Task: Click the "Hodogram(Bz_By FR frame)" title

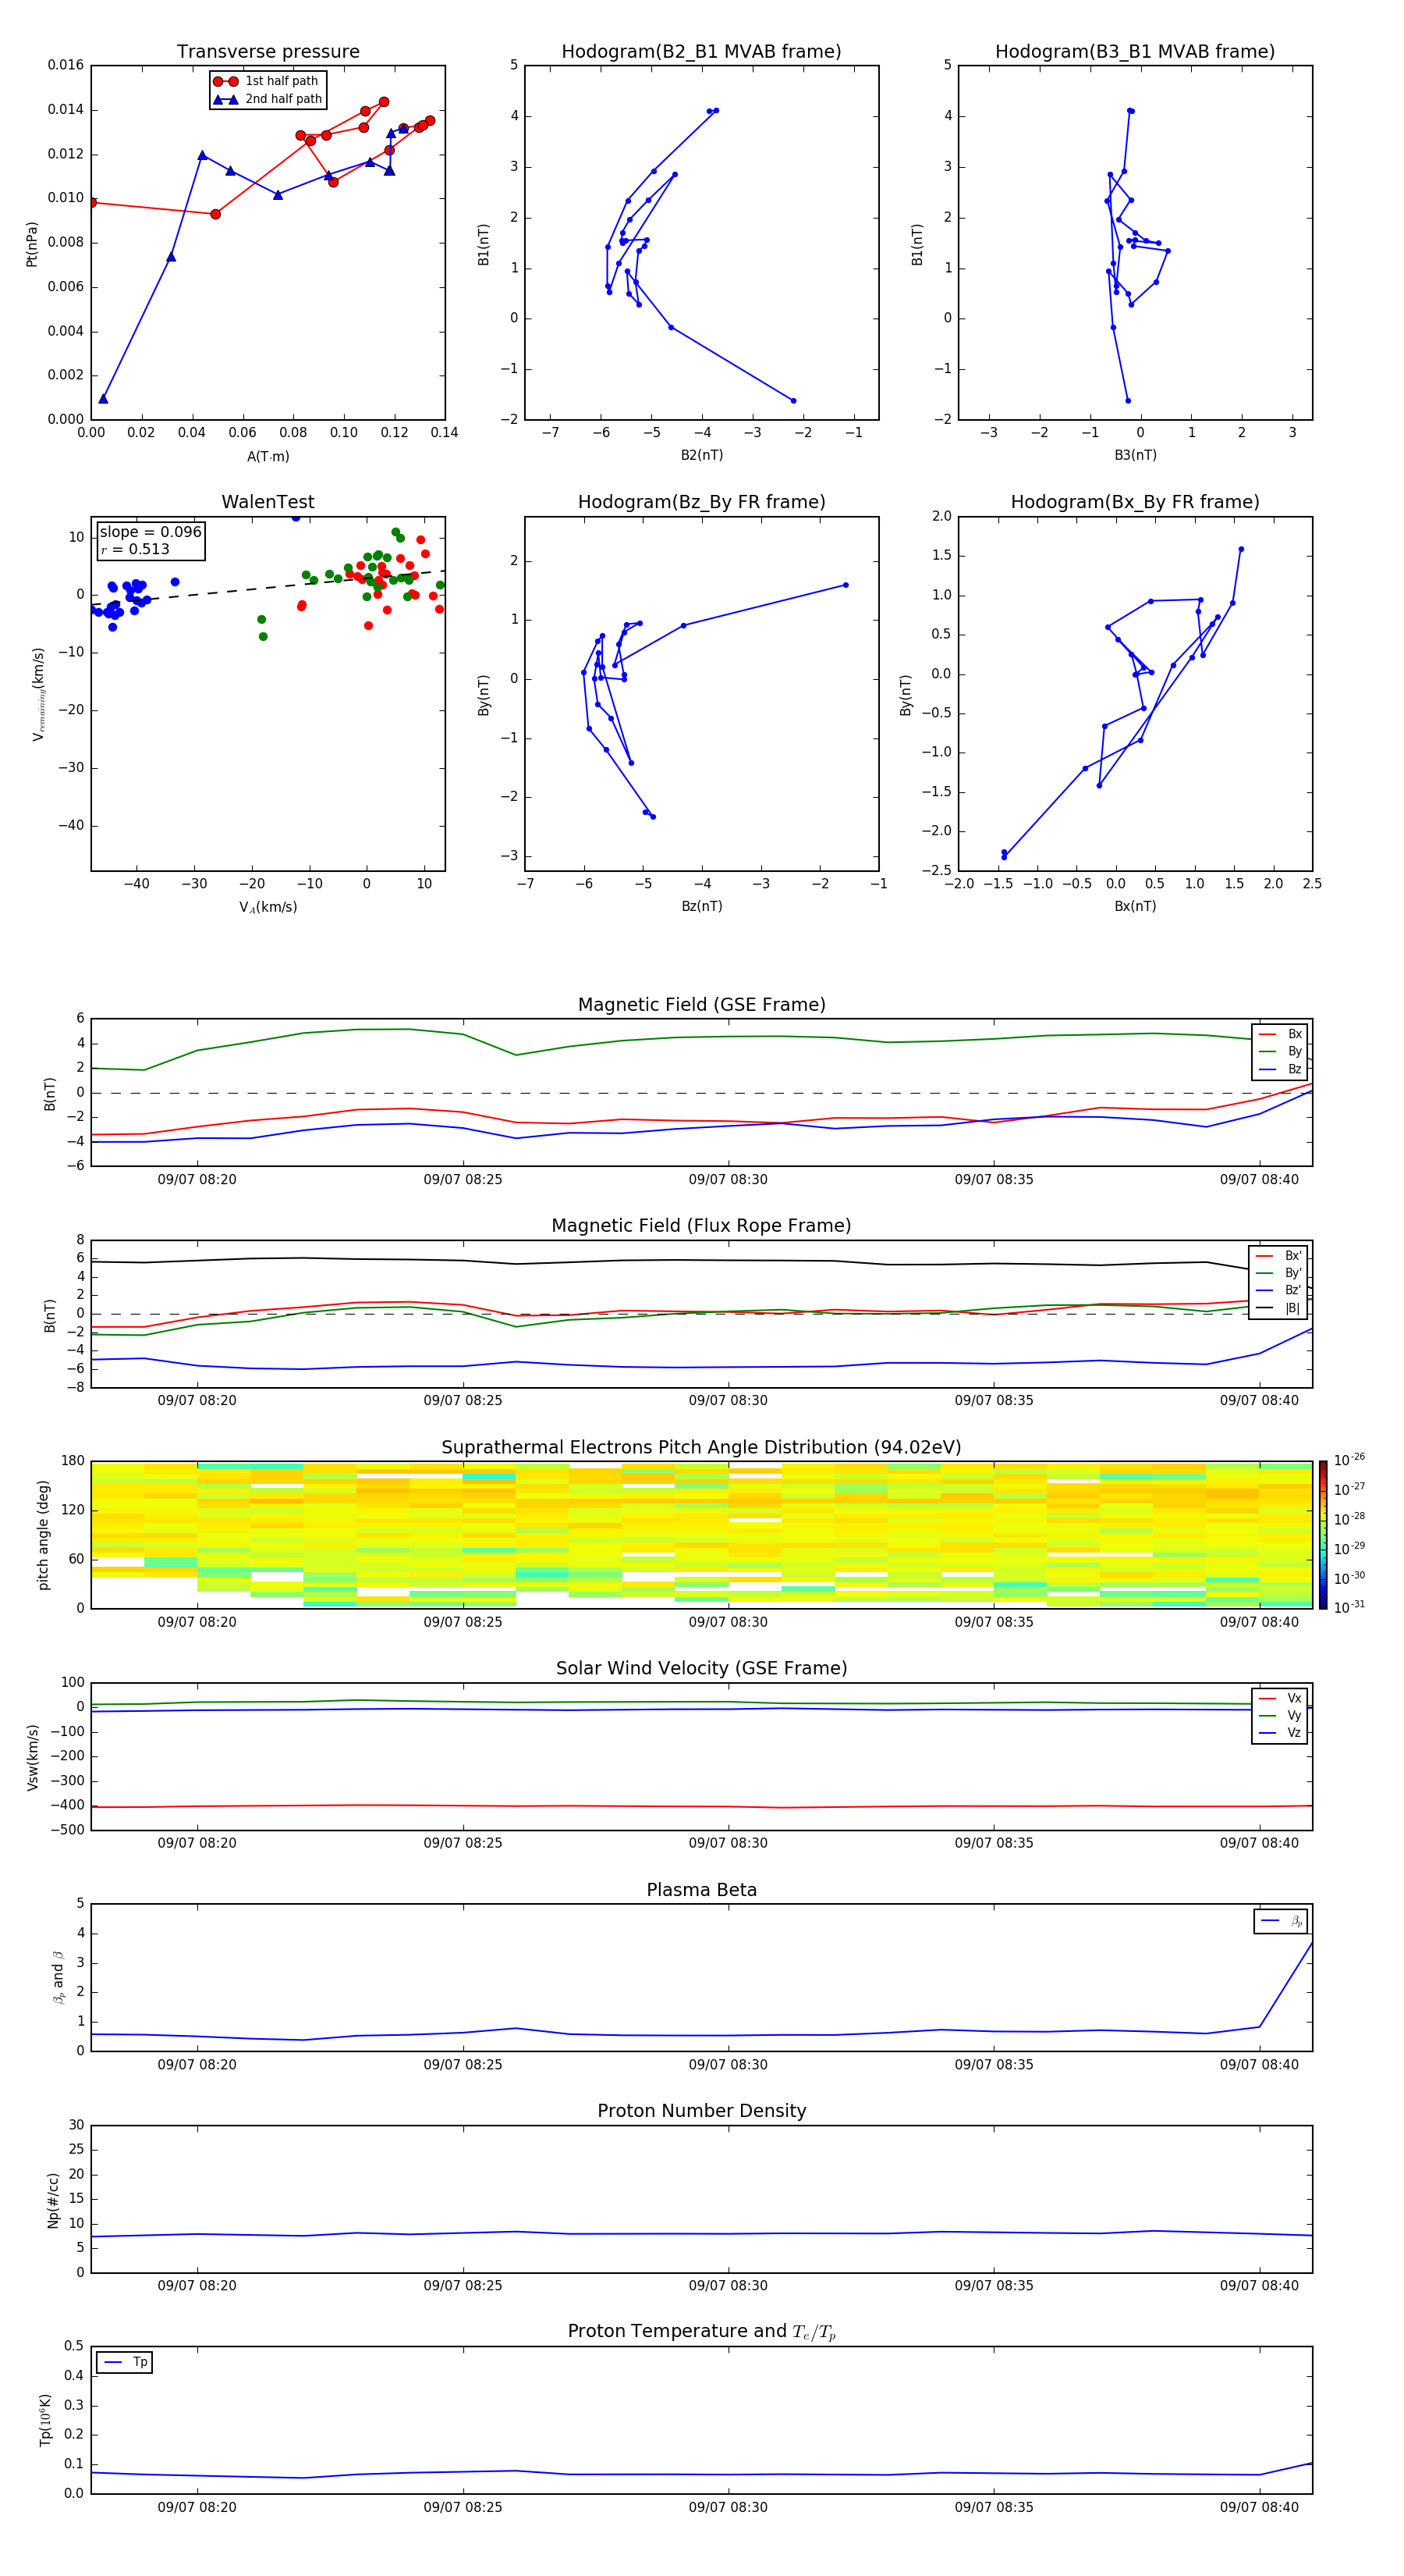Action: point(701,502)
